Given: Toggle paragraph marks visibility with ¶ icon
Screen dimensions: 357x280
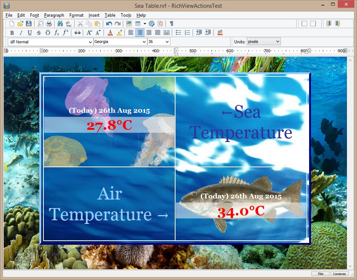Looking at the screenshot, I should (x=172, y=23).
